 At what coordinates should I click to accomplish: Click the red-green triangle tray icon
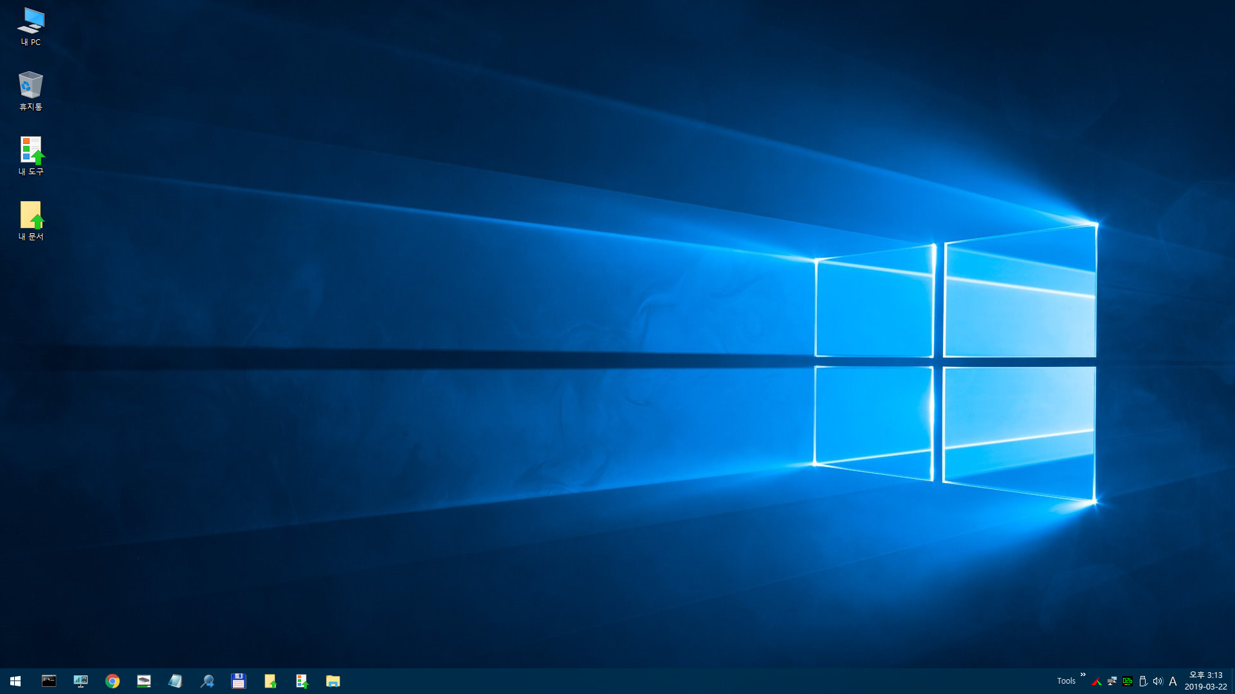(x=1097, y=681)
